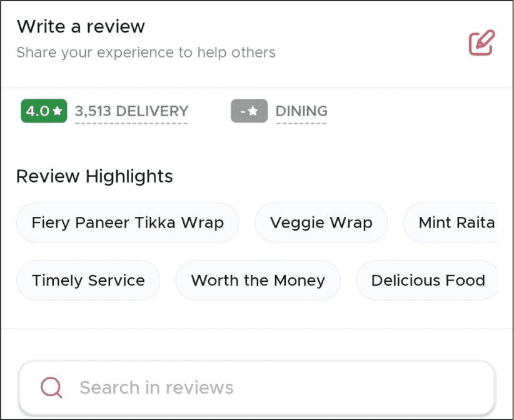
Task: Click the green 4.0 star rating badge
Action: click(x=44, y=111)
